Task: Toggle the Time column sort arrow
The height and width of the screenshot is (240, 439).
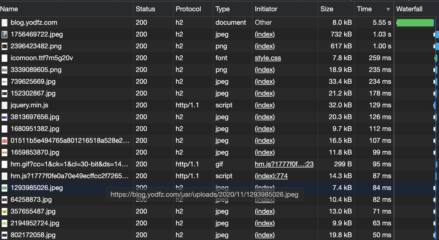Action: point(388,9)
